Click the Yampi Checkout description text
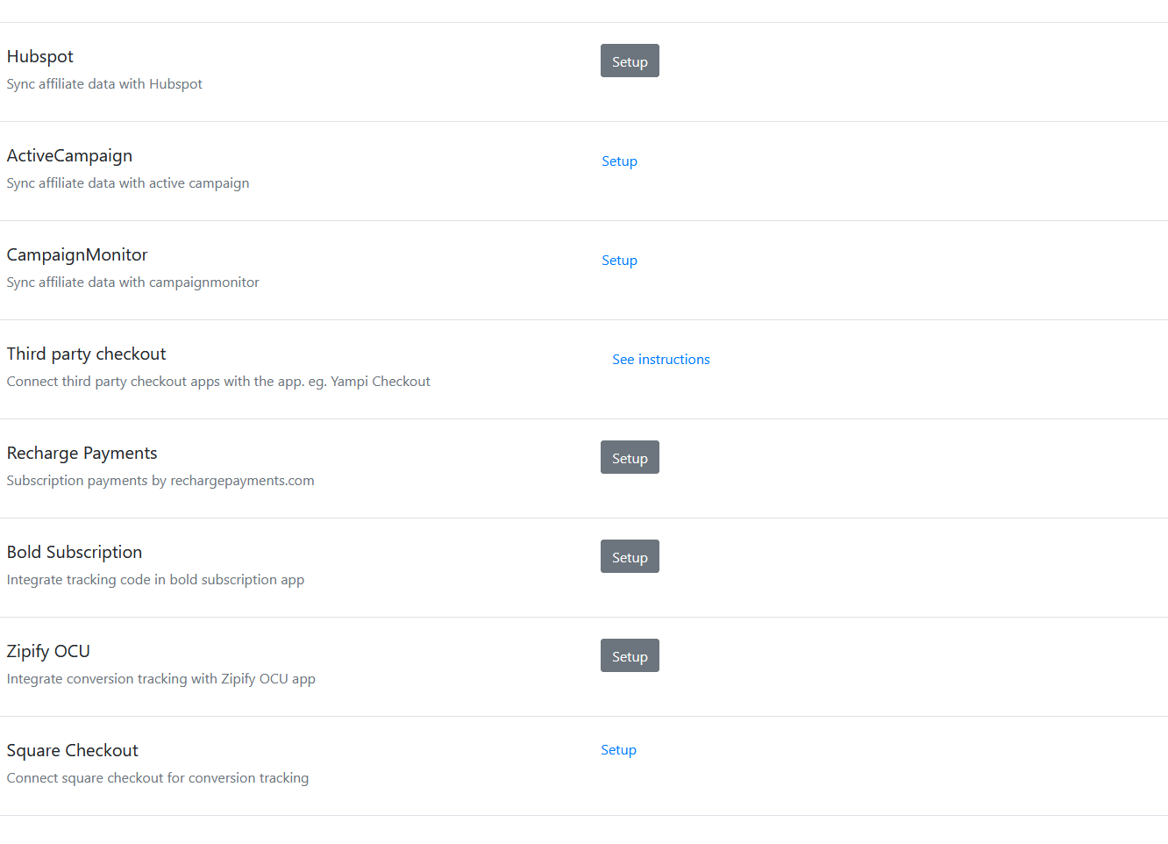1168x844 pixels. pyautogui.click(x=218, y=381)
